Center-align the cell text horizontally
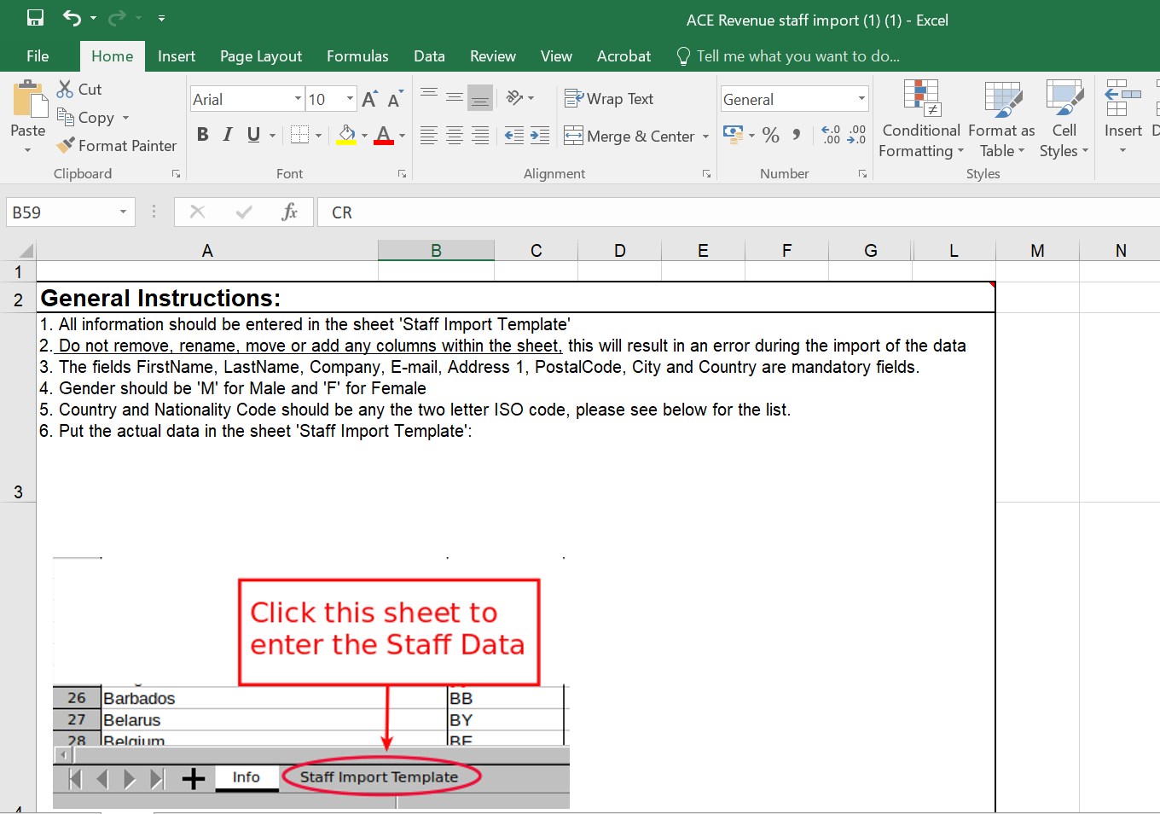Screen dimensions: 1160x814 pyautogui.click(x=455, y=135)
